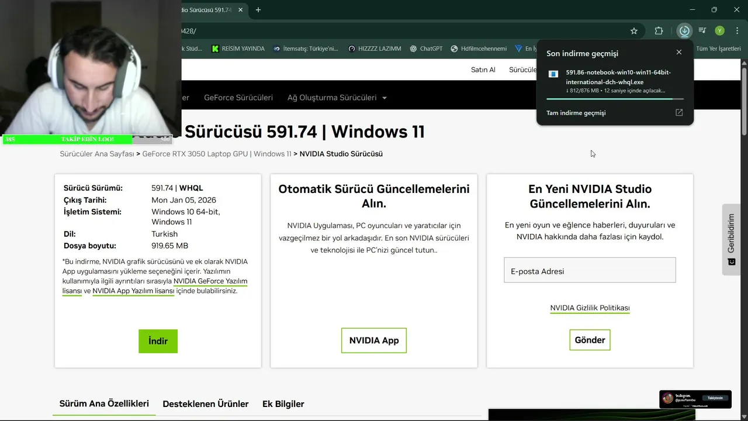Close the NVIDIA Studio driver tab

(x=241, y=10)
